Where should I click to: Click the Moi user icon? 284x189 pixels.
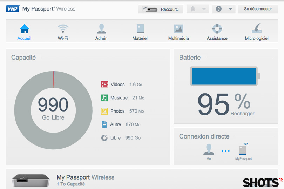tap(209, 149)
